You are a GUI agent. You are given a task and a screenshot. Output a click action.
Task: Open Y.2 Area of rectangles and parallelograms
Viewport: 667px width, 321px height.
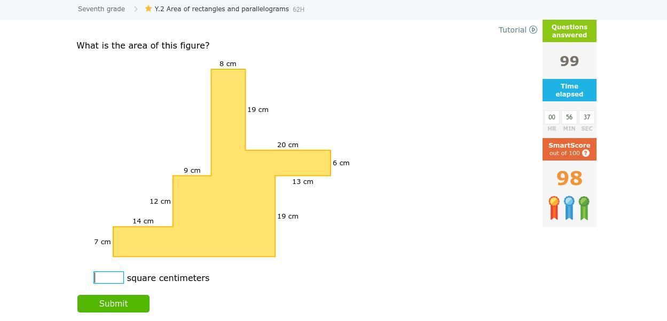(222, 9)
